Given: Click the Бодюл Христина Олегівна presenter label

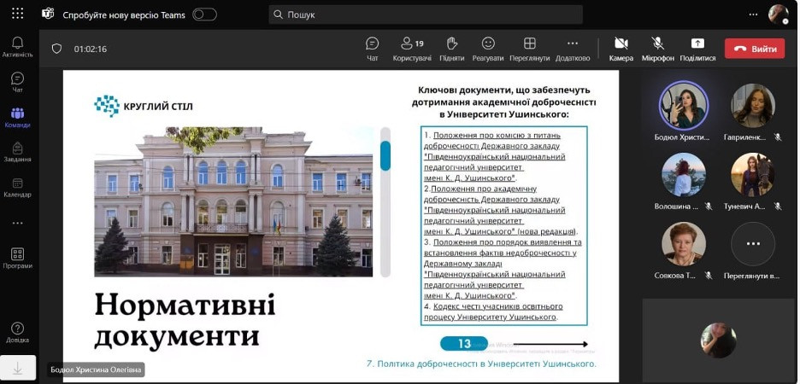Looking at the screenshot, I should [96, 369].
